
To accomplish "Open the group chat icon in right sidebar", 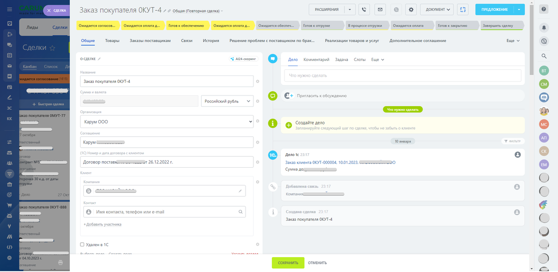I will (544, 97).
